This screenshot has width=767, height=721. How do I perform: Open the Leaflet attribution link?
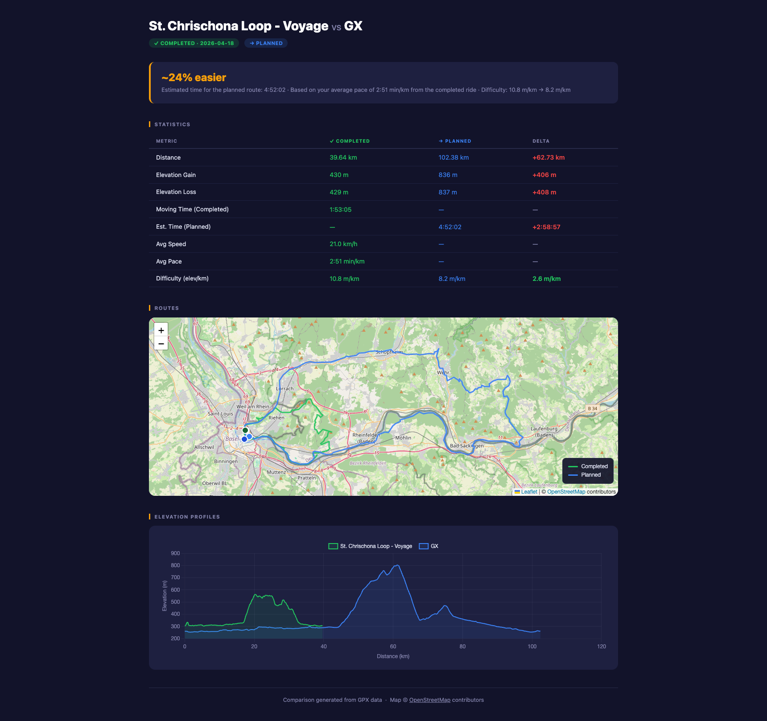click(529, 492)
